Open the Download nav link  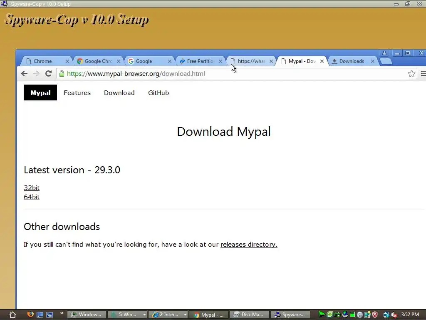click(x=119, y=93)
